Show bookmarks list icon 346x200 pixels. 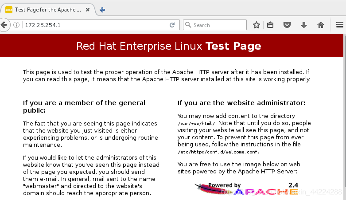tap(270, 25)
